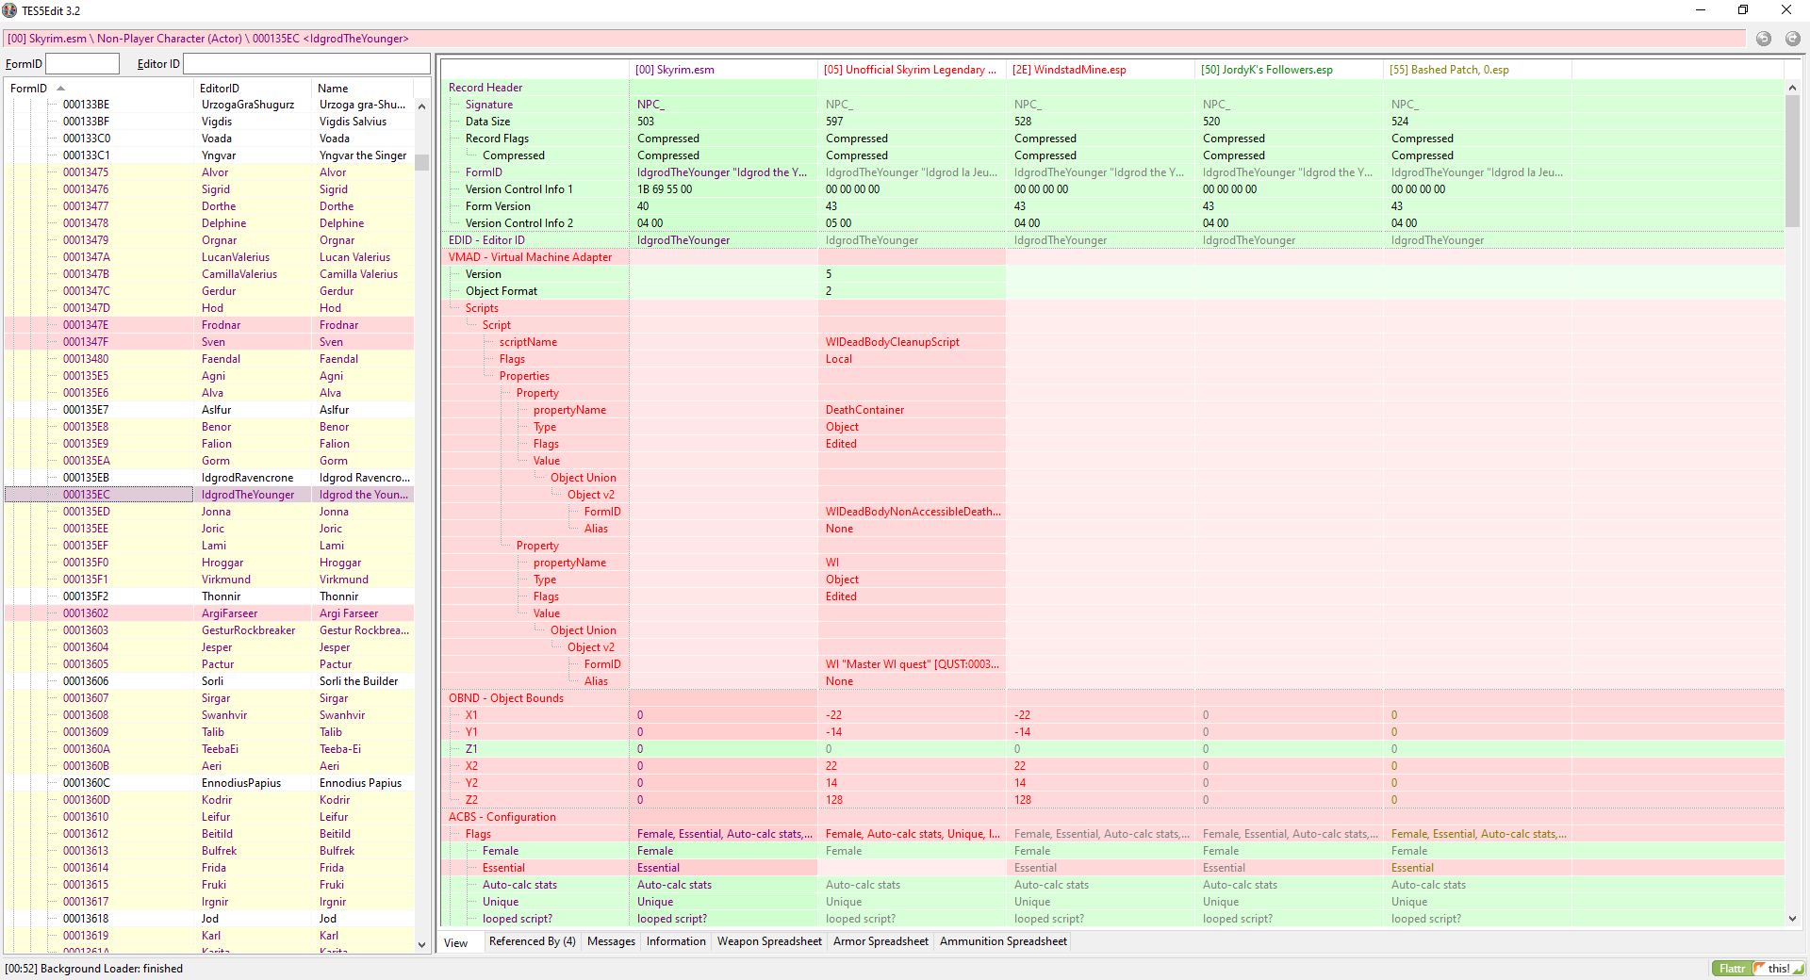Select record 00013606 Sorli

point(209,681)
